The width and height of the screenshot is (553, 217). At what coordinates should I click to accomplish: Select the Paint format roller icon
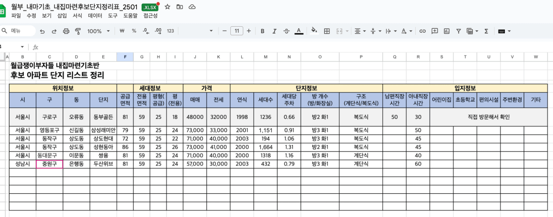[x=78, y=31]
